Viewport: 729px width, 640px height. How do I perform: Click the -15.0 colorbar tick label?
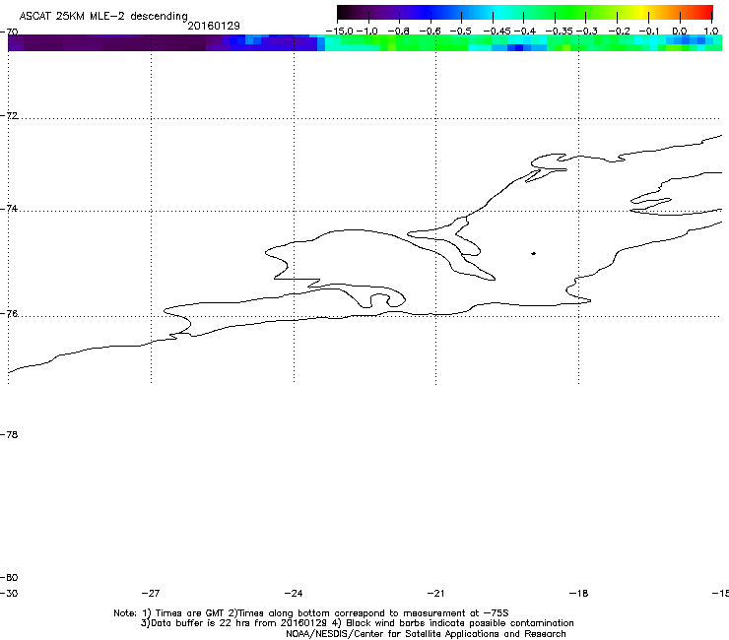340,32
